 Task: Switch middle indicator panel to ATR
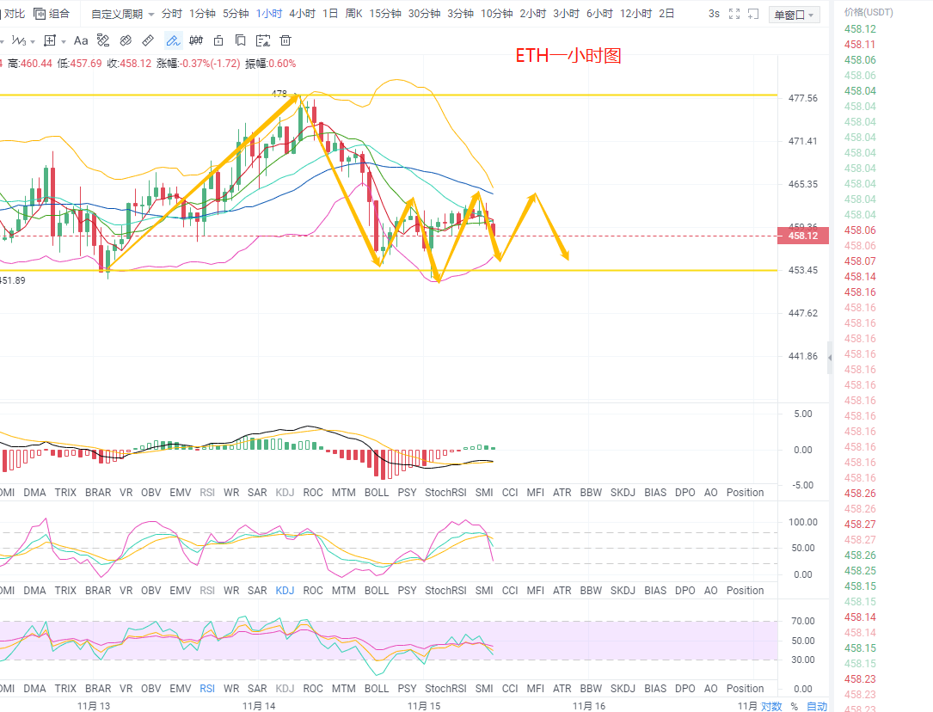click(562, 591)
